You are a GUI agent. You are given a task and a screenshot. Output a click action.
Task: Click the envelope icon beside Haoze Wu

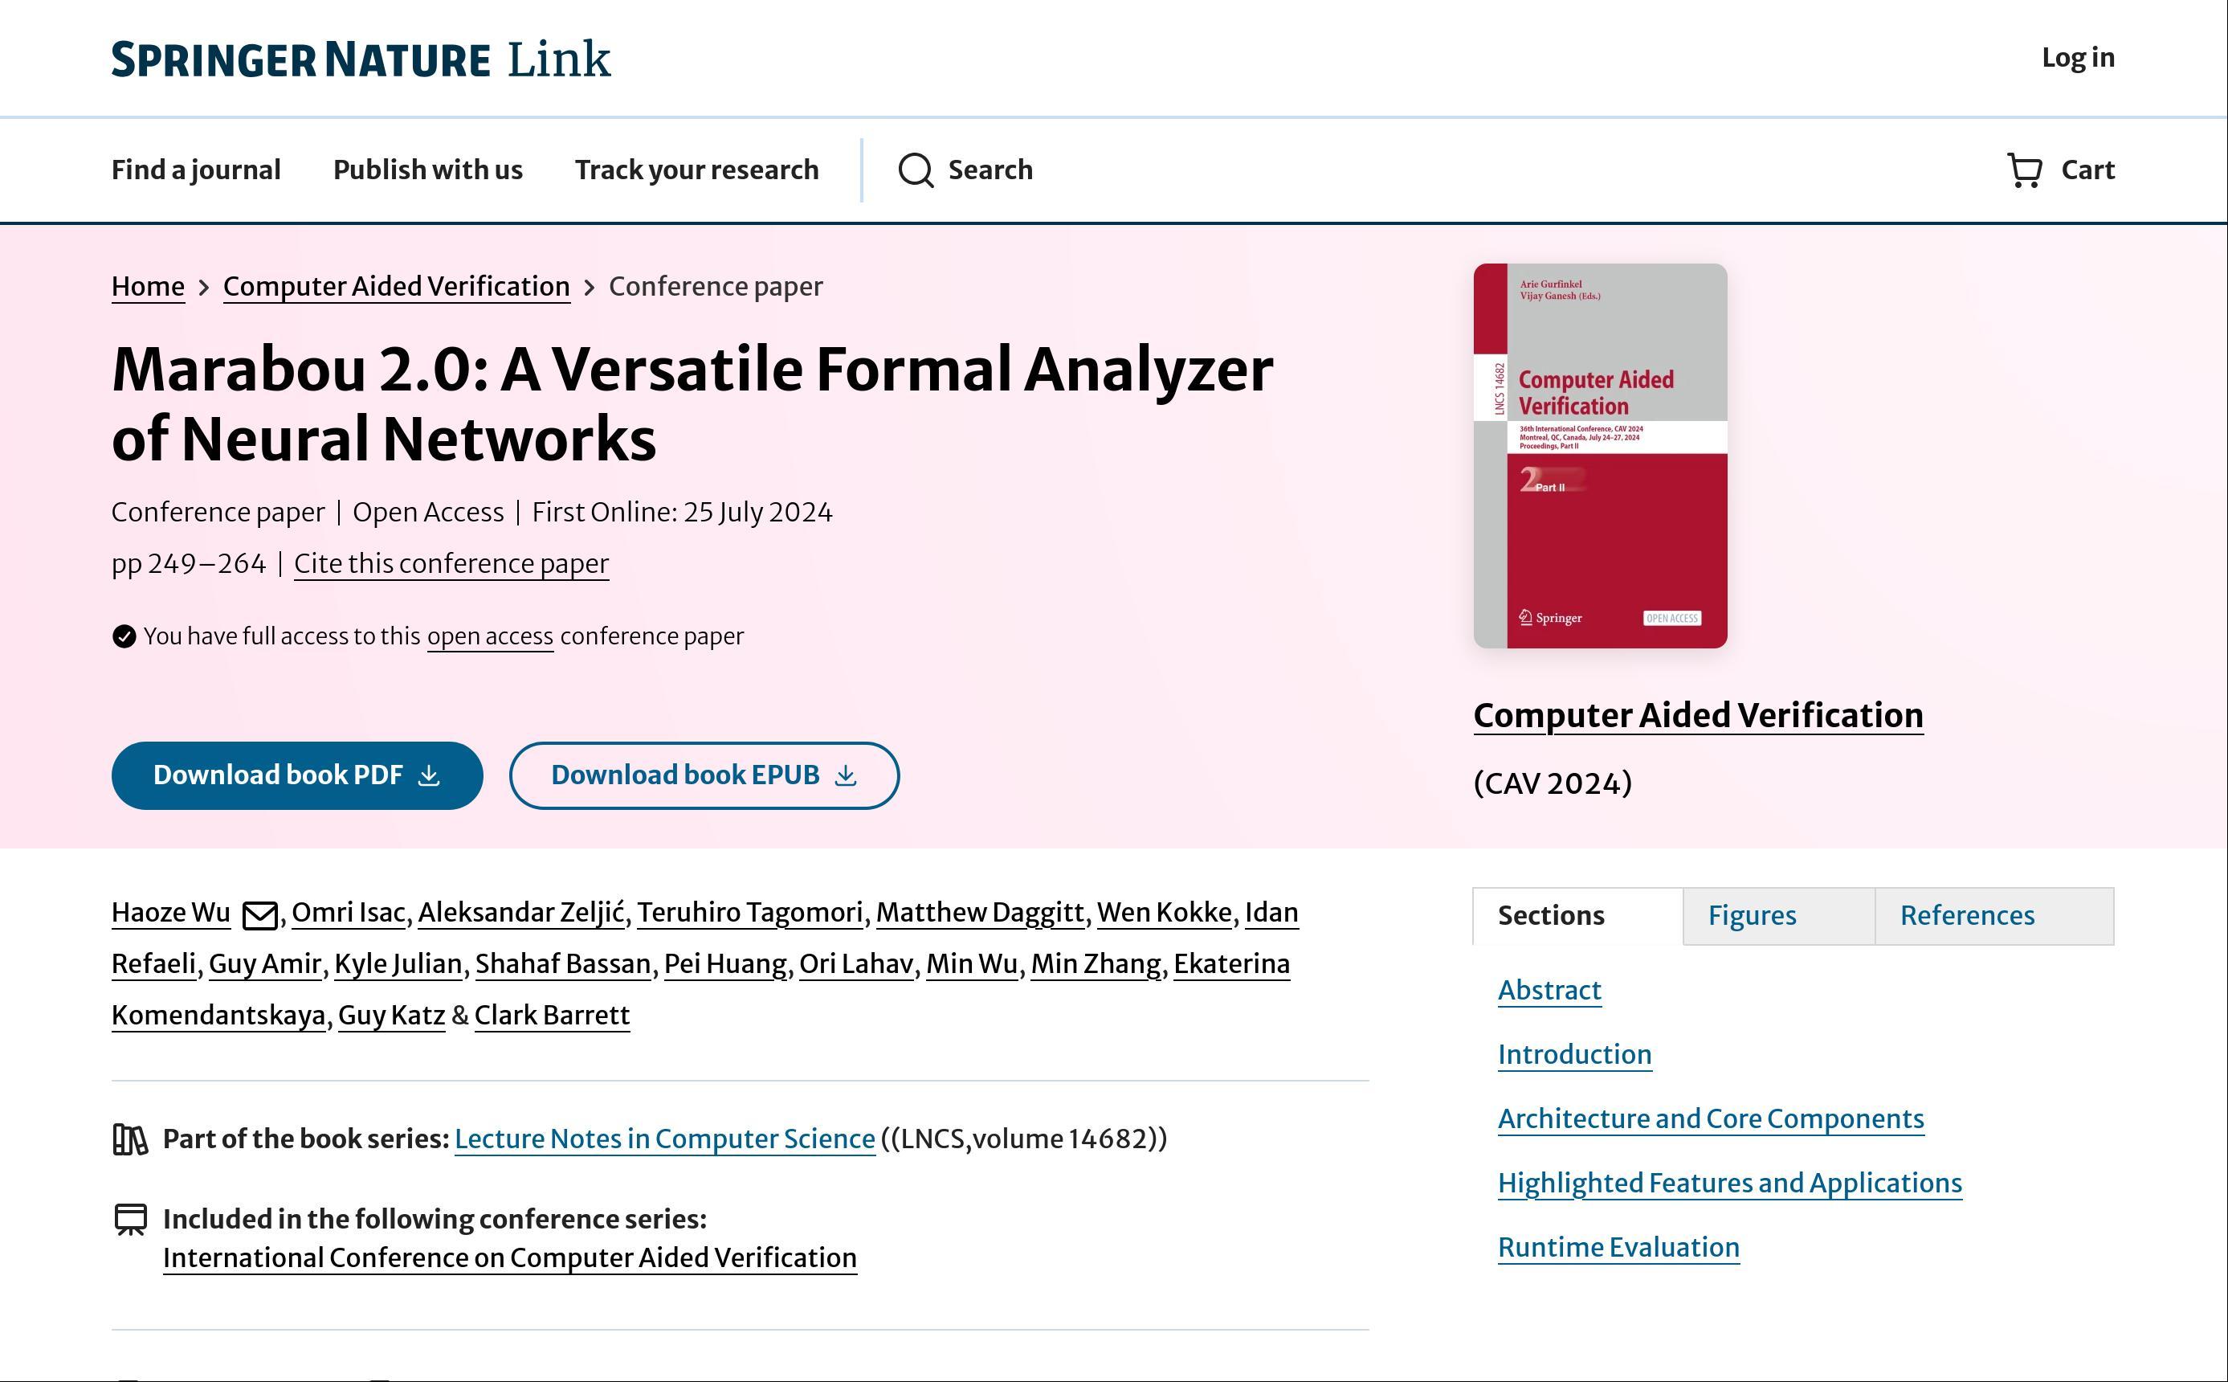click(x=259, y=914)
